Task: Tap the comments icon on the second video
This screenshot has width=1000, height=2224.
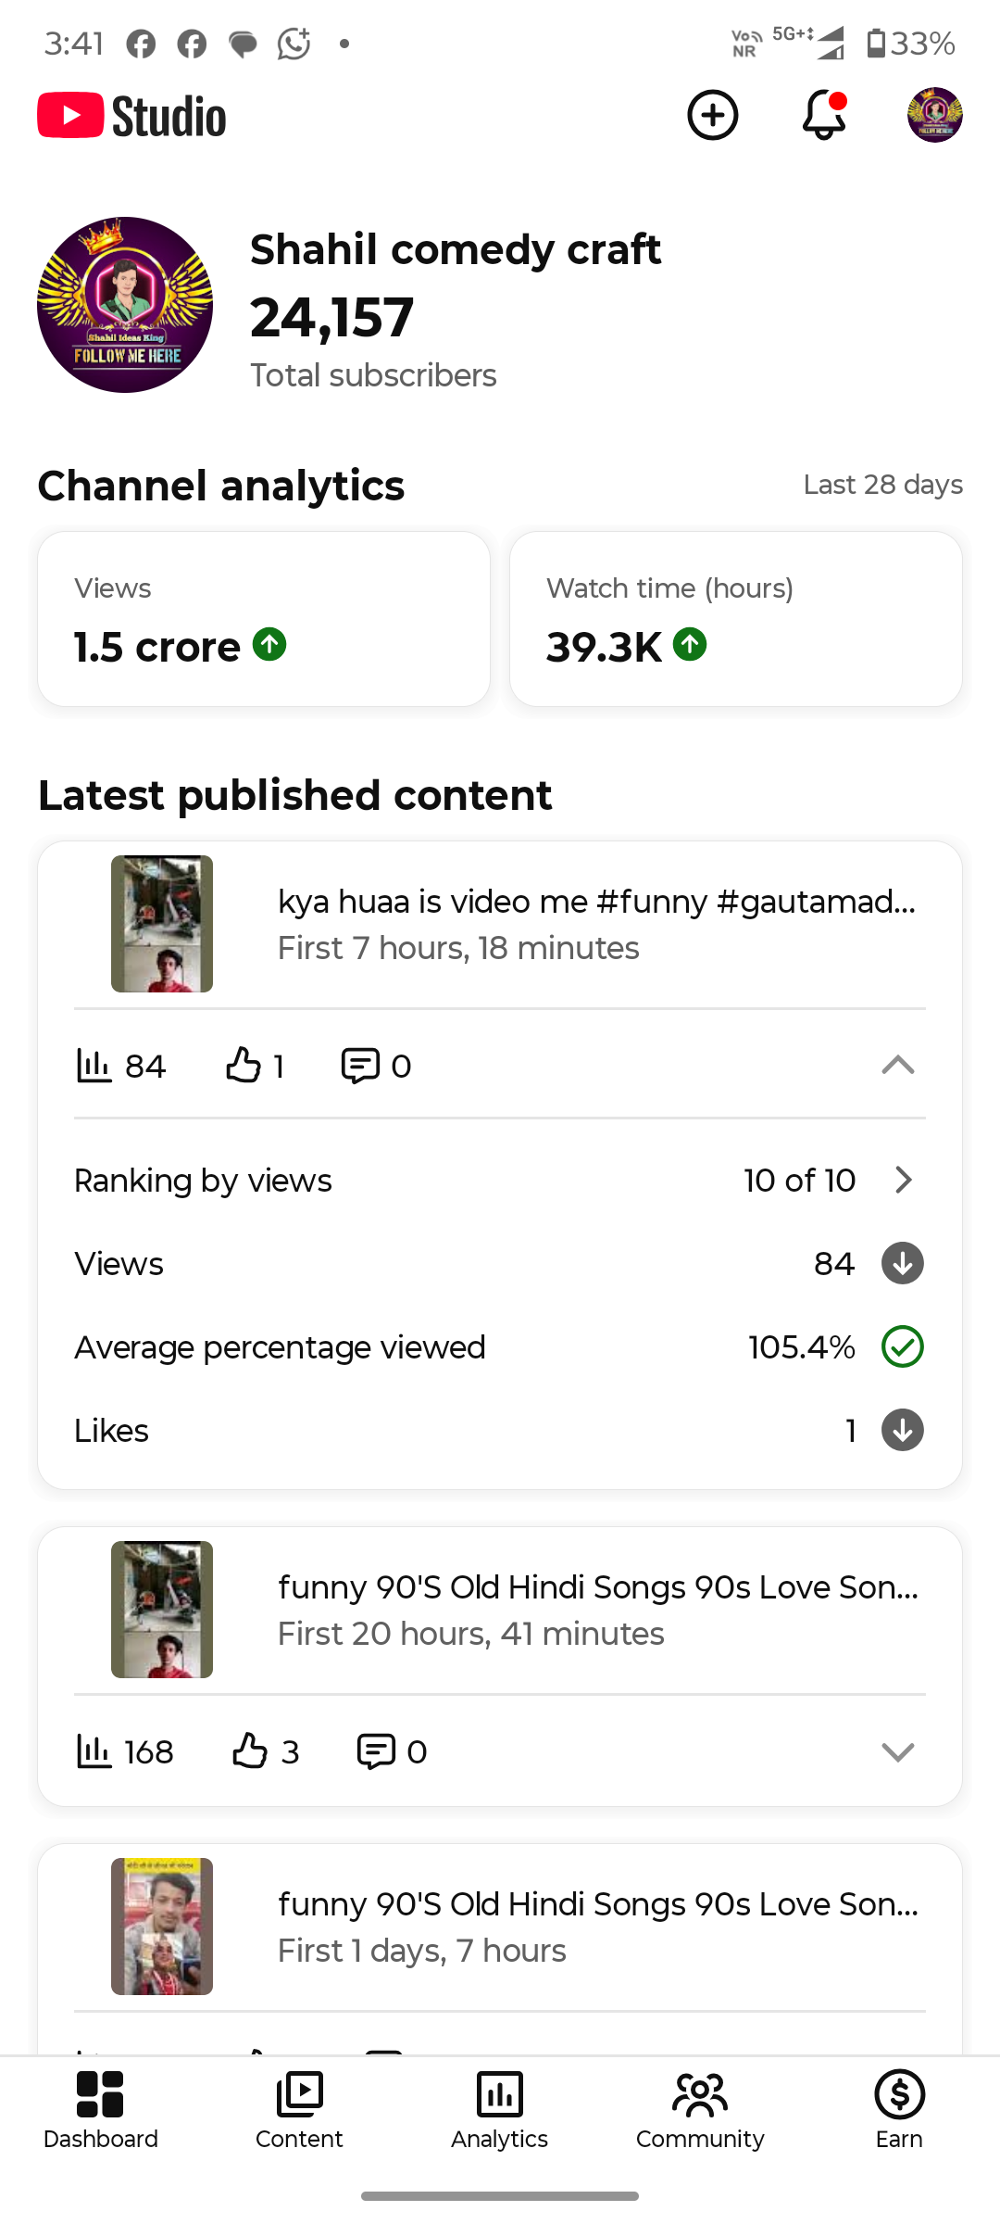Action: click(376, 1751)
